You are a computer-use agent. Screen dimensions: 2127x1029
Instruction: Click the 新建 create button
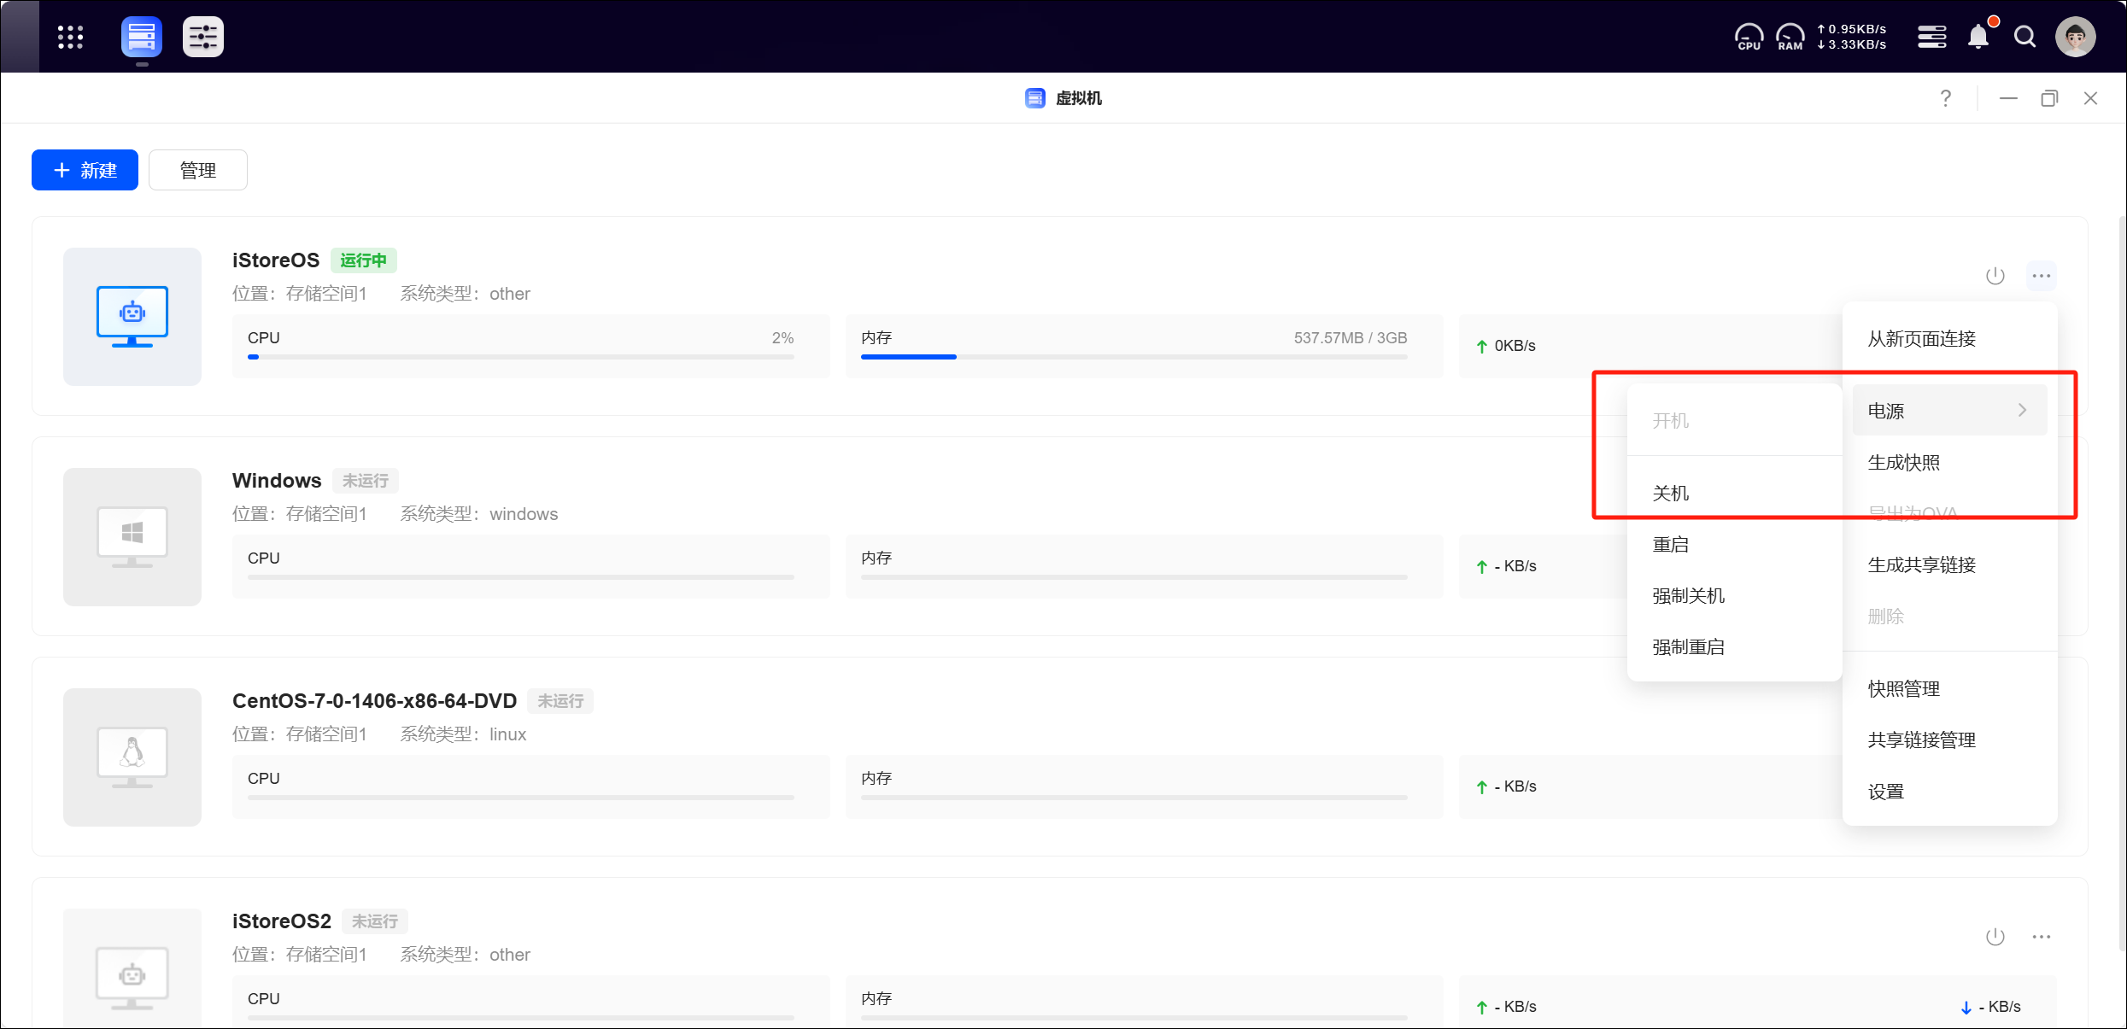(x=85, y=170)
